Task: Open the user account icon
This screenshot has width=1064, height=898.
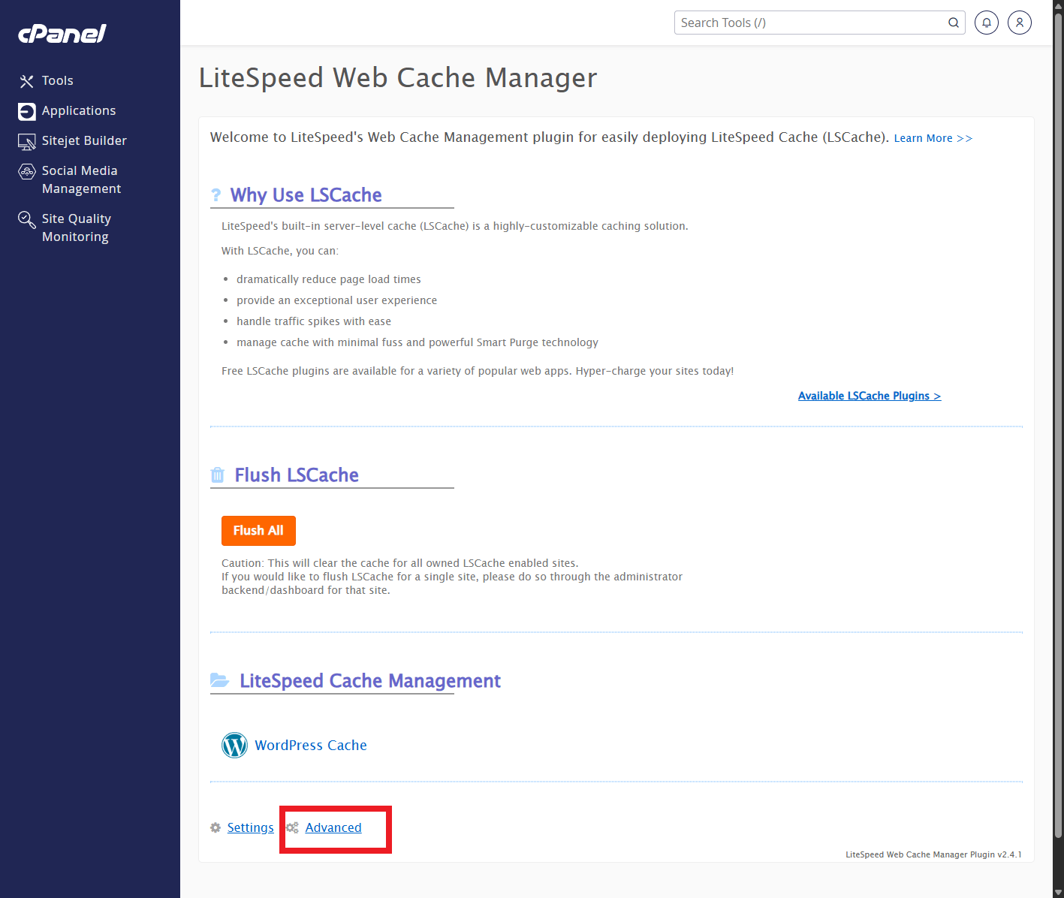Action: (x=1020, y=23)
